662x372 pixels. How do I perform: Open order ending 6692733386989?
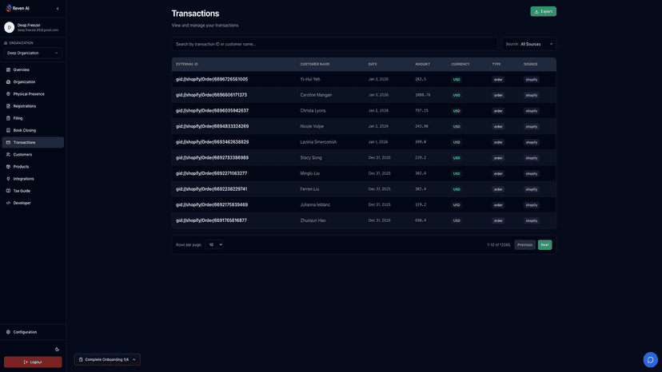(x=213, y=158)
